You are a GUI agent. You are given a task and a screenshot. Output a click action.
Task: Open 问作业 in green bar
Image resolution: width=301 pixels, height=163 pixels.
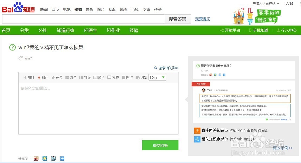pyautogui.click(x=113, y=30)
